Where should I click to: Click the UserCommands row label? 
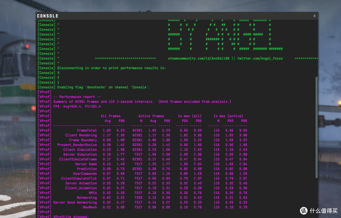pos(85,174)
